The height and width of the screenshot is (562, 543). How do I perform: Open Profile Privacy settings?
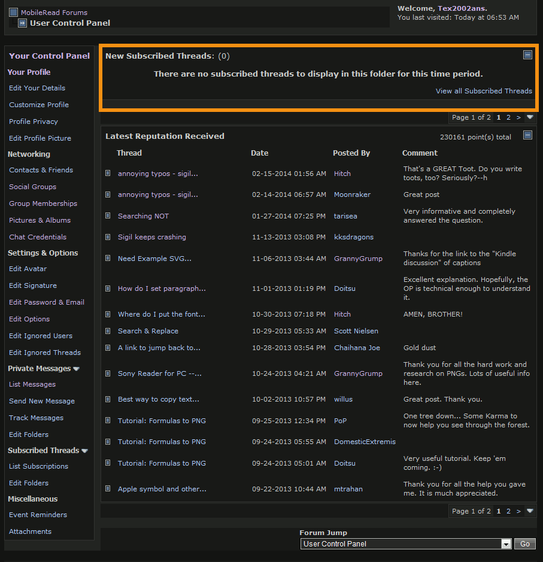(x=34, y=121)
